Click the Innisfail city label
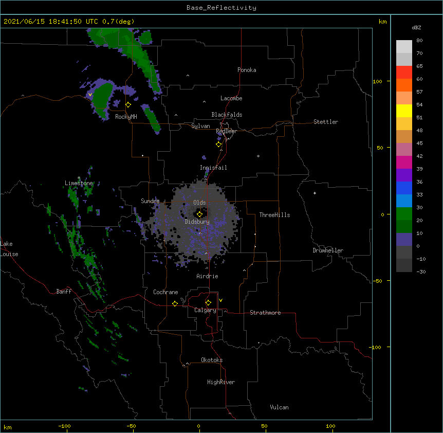The image size is (443, 433). point(213,168)
